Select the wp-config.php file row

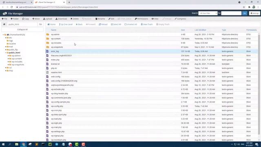[152, 106]
